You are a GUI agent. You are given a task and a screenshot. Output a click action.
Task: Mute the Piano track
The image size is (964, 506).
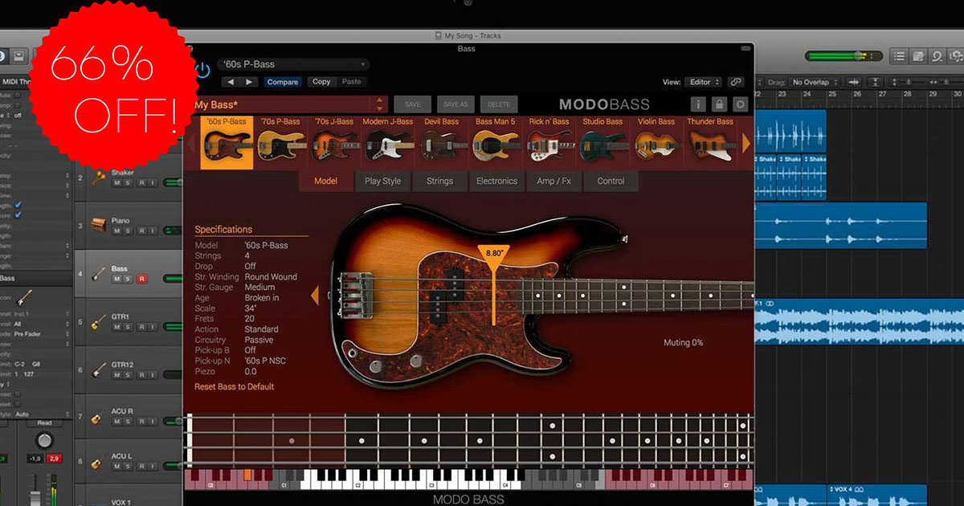tap(116, 231)
